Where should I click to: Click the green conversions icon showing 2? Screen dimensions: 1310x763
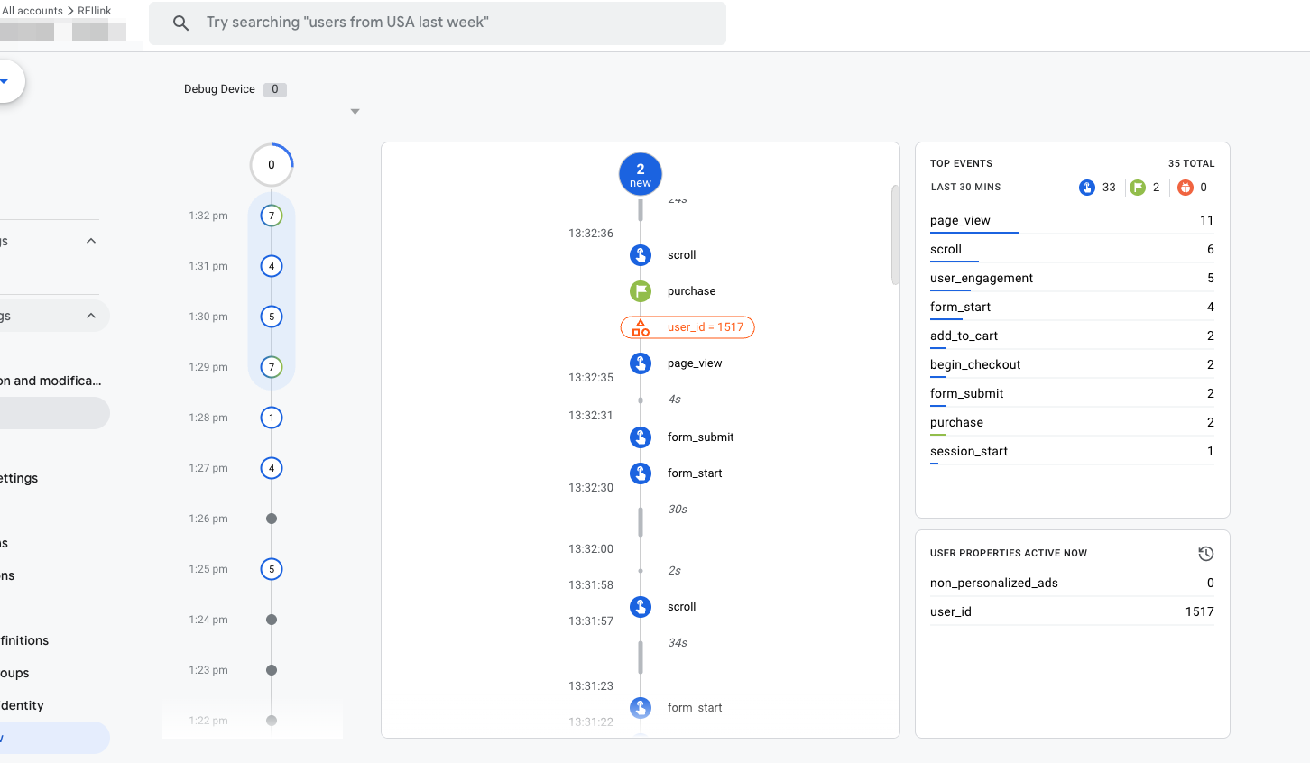1138,188
